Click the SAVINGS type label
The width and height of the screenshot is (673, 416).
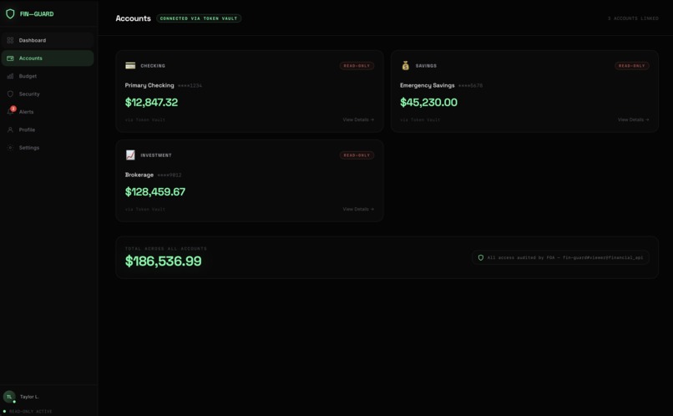(x=426, y=66)
